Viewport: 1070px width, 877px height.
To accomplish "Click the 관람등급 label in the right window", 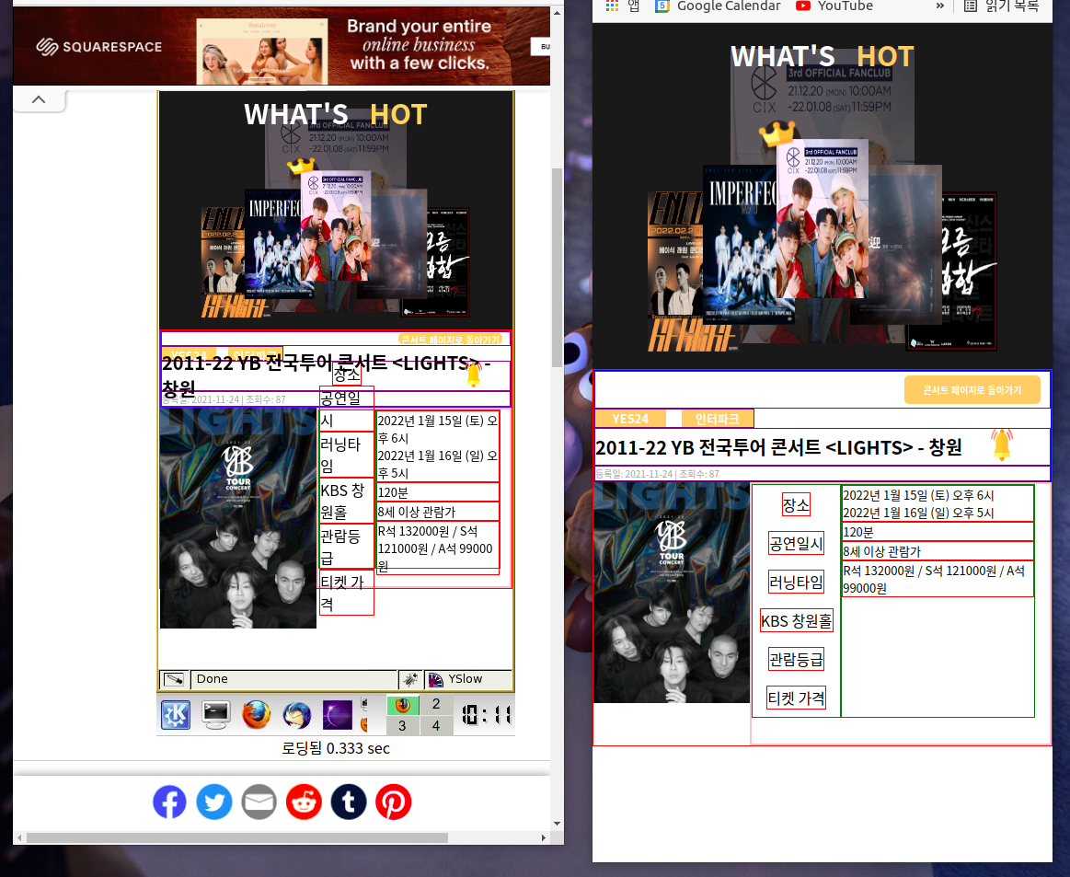I will [x=796, y=659].
